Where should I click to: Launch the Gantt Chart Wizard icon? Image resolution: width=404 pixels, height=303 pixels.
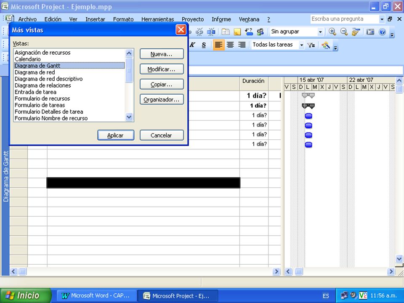[x=326, y=45]
